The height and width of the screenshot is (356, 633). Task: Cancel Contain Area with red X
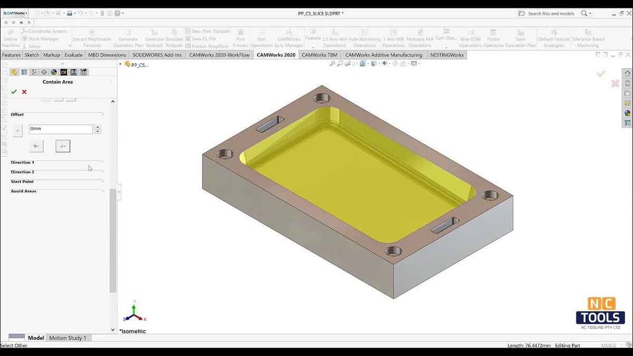[x=24, y=92]
